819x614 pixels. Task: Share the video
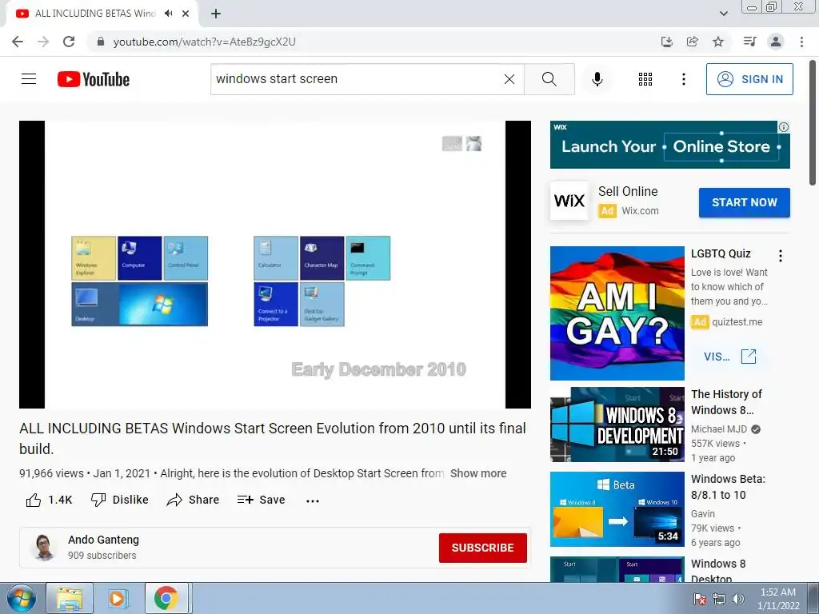click(193, 500)
